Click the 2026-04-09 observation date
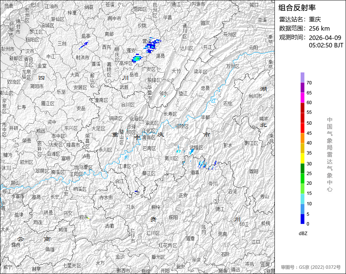The height and width of the screenshot is (274, 346). (325, 38)
